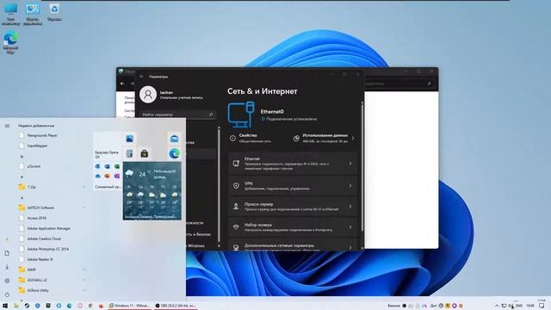Open the Mail tile in Start menu

[174, 139]
